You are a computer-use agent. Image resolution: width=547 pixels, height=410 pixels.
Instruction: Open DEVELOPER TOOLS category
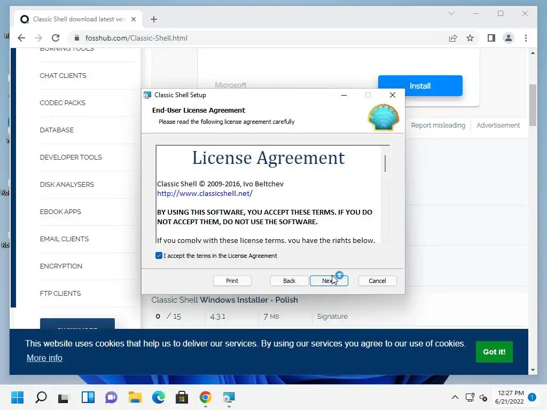coord(71,157)
